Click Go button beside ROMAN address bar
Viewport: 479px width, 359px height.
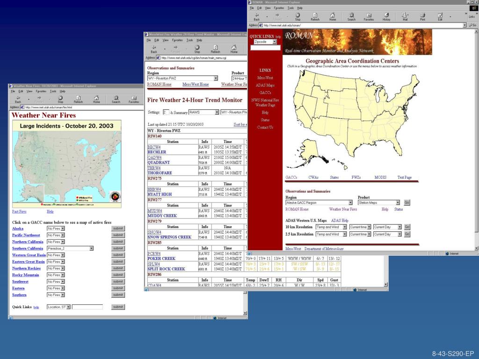point(472,25)
